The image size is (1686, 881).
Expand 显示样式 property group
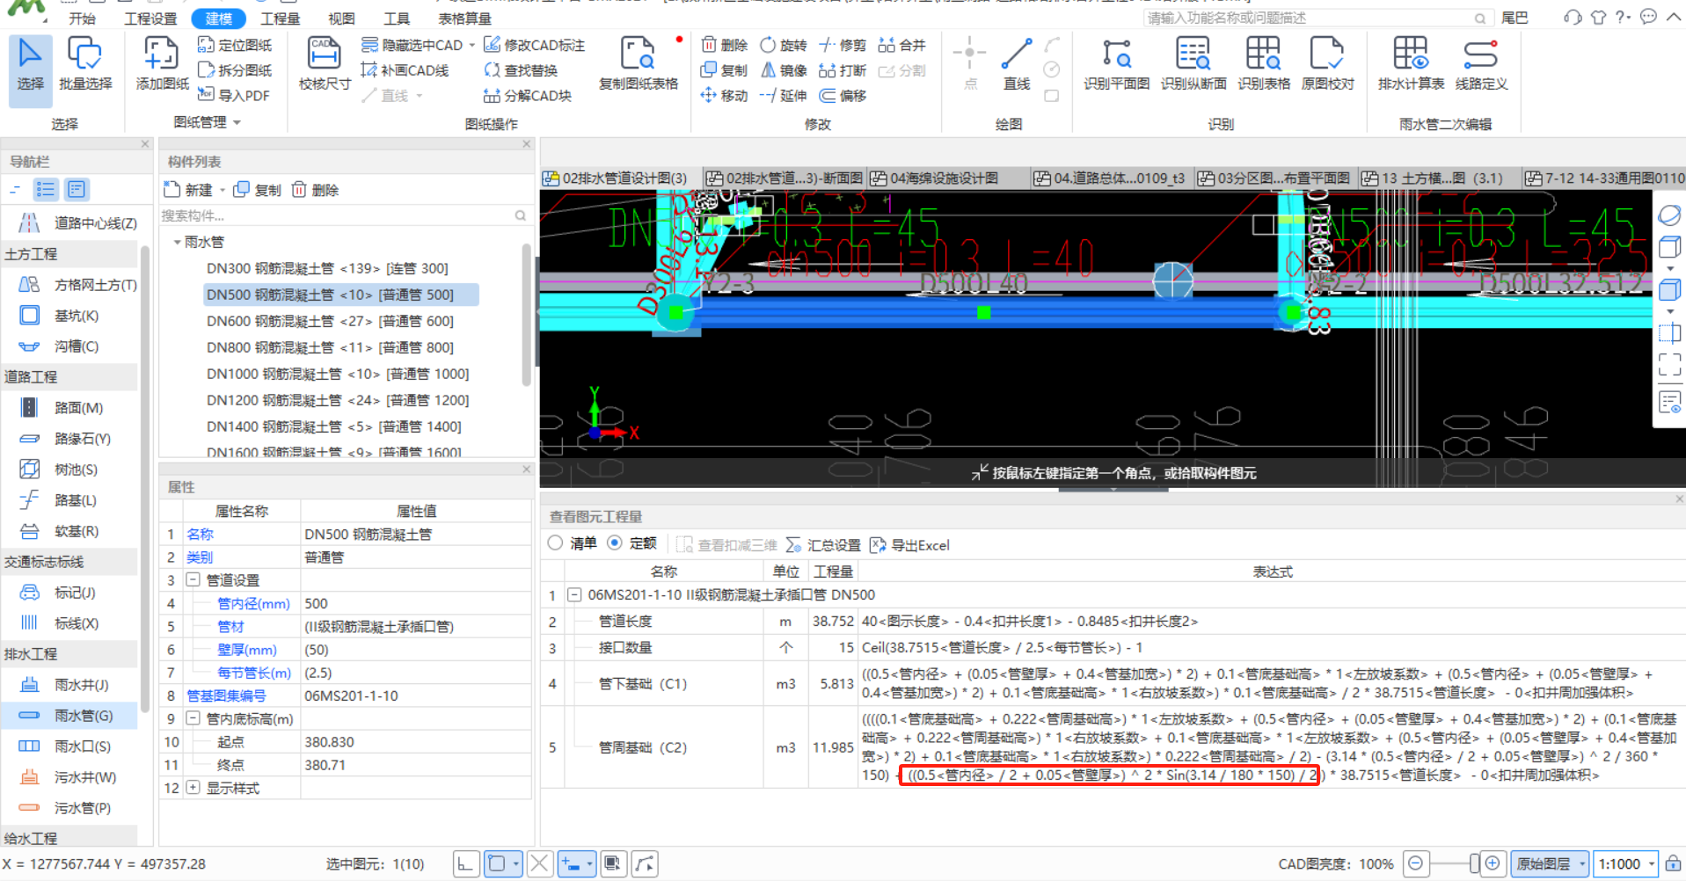[x=193, y=788]
